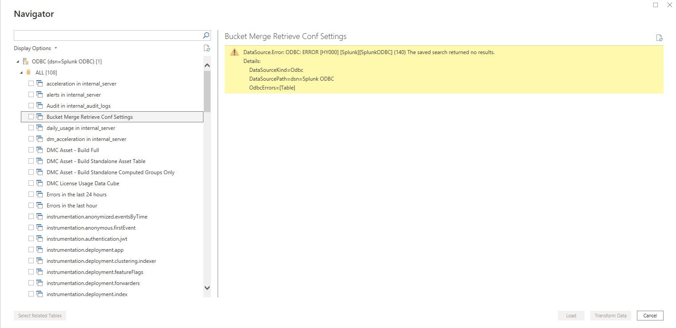Tick the Audit in internal_audit_logs checkbox
This screenshot has width=676, height=328.
[x=31, y=105]
